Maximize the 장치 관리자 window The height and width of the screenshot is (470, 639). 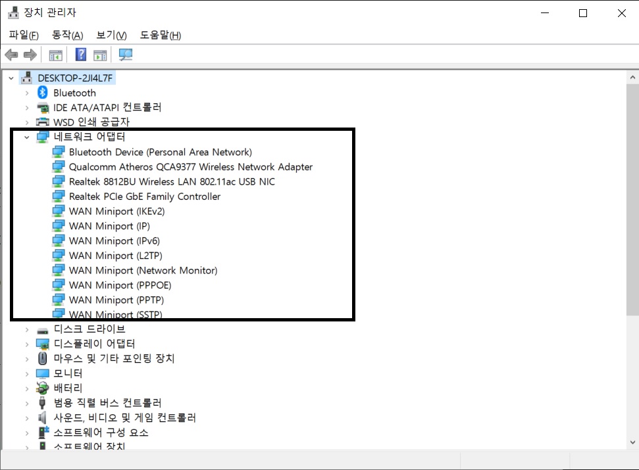[583, 13]
